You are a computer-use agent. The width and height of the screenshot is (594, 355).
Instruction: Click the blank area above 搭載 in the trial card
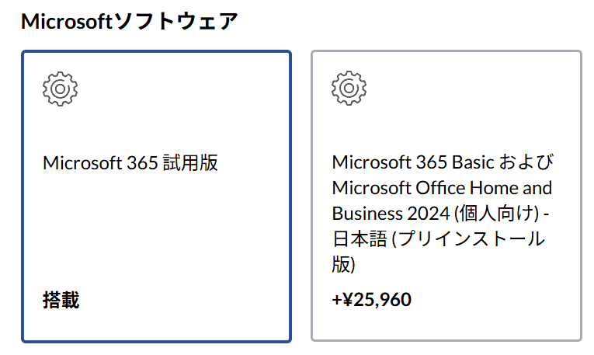click(155, 241)
